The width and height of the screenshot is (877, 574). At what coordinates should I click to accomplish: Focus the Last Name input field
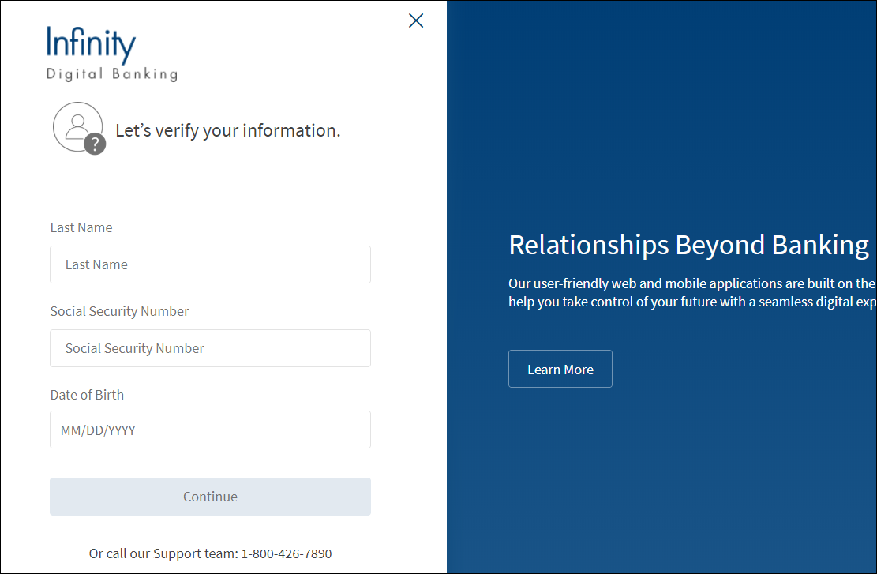(210, 264)
